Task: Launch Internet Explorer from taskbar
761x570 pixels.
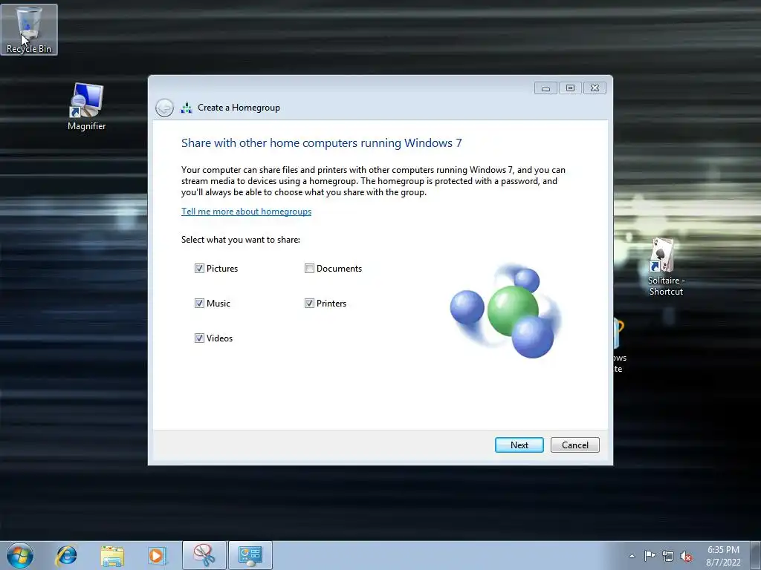Action: [x=66, y=555]
